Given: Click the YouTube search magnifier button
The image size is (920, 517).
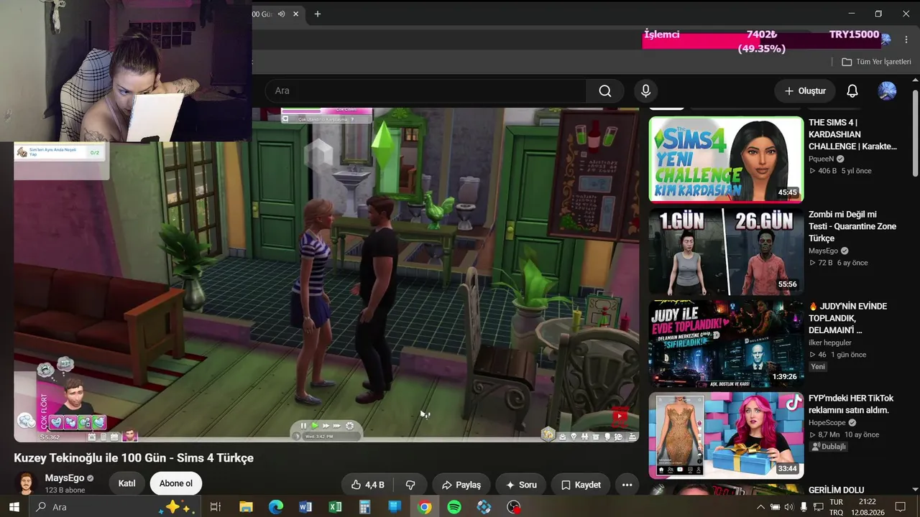Looking at the screenshot, I should 605,90.
